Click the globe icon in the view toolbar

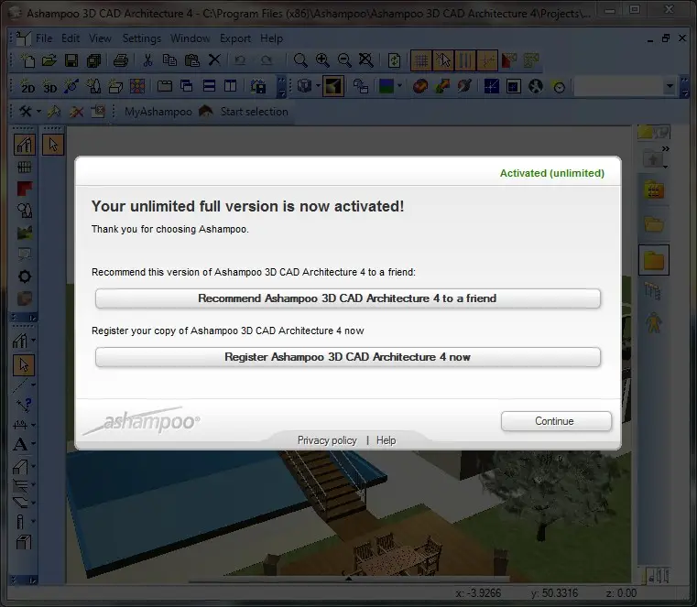pyautogui.click(x=536, y=86)
